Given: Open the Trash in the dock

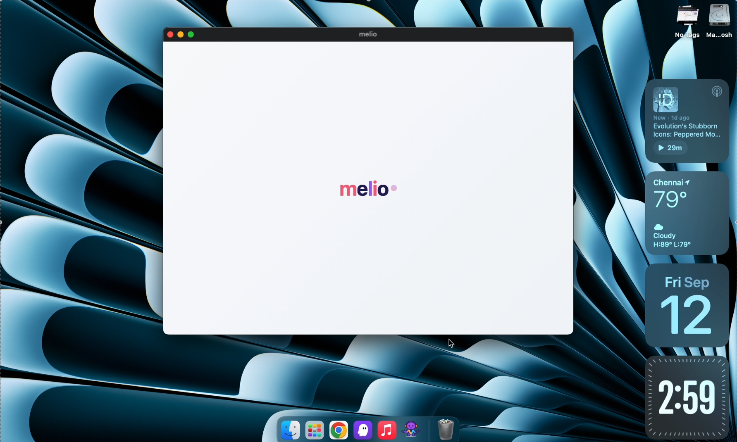Looking at the screenshot, I should tap(446, 430).
